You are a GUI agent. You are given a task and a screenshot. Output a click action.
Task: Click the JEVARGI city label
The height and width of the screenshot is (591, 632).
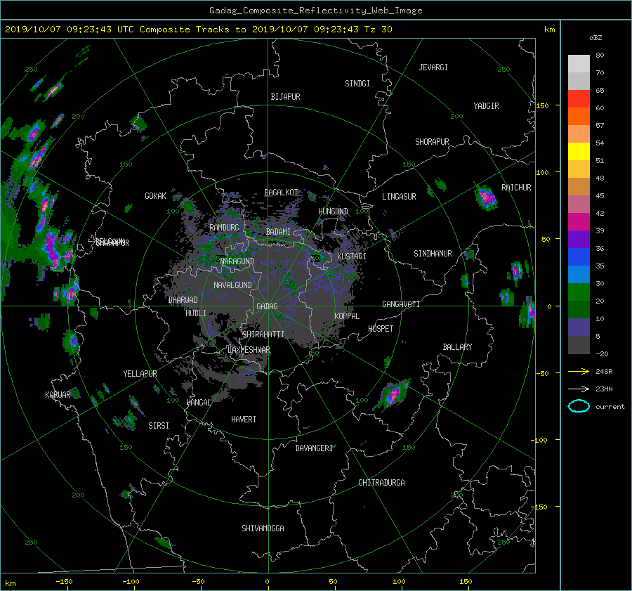tap(433, 67)
